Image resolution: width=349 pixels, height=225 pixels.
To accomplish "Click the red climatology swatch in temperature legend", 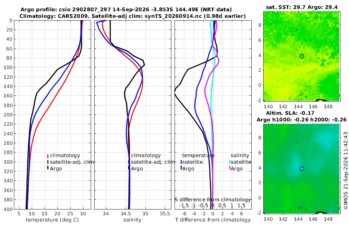I will click(48, 156).
